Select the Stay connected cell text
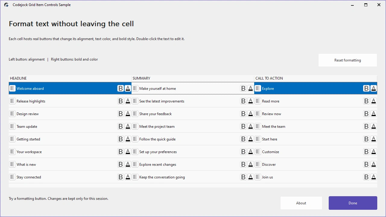The width and height of the screenshot is (386, 217). [x=29, y=177]
